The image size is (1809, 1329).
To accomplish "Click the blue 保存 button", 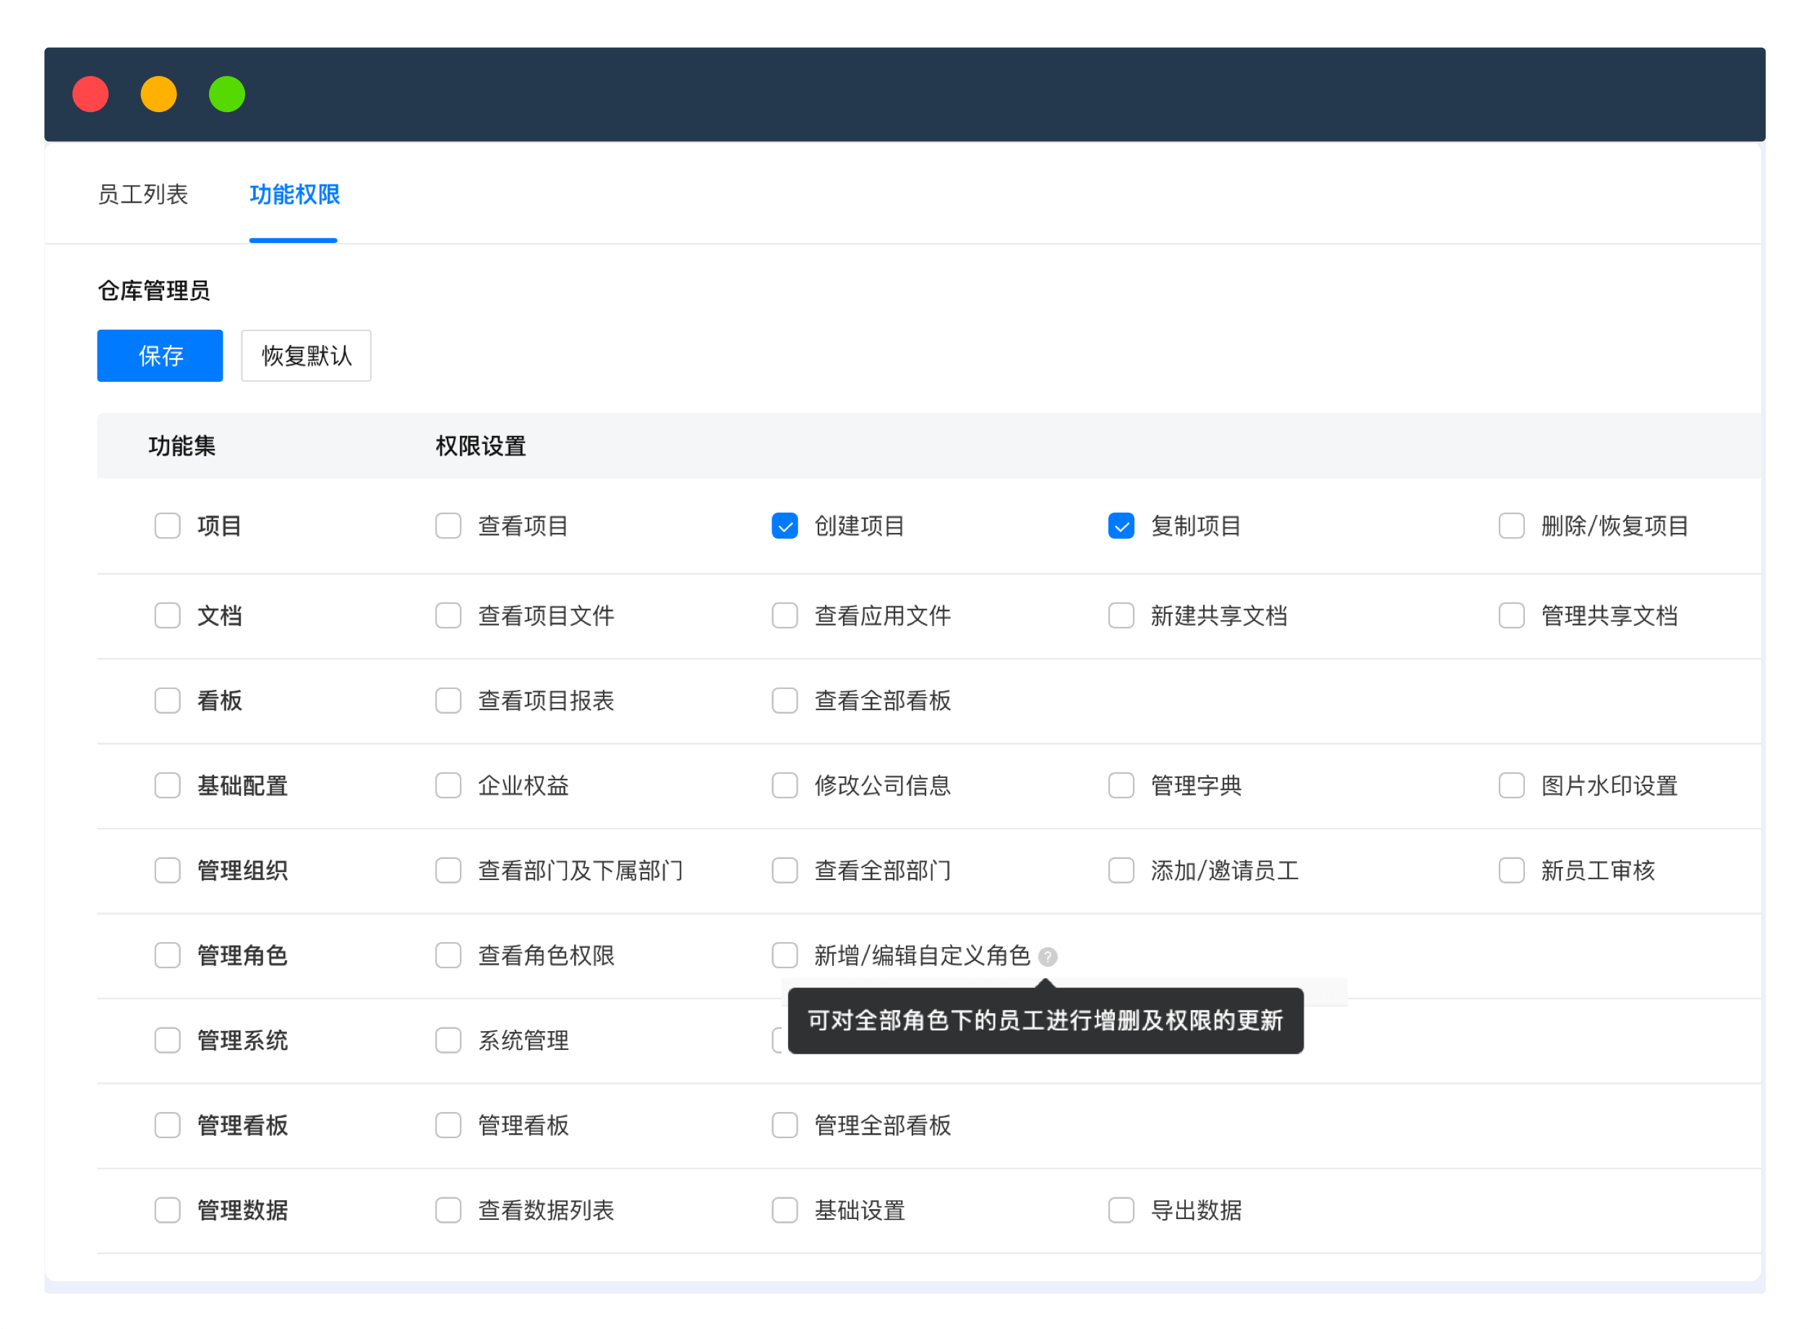I will [x=160, y=356].
